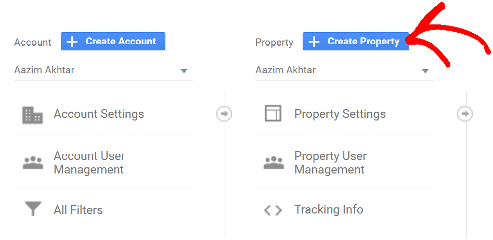Select Property User Management
The height and width of the screenshot is (240, 493).
point(330,163)
